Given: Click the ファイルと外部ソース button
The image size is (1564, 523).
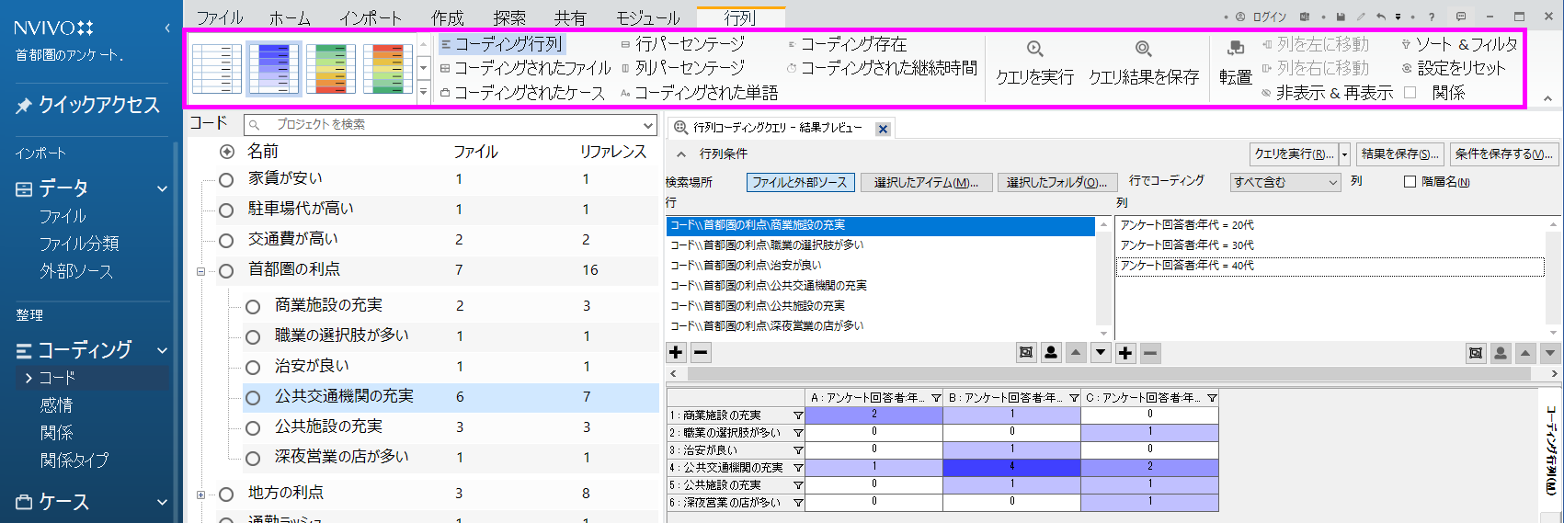Looking at the screenshot, I should [x=800, y=183].
